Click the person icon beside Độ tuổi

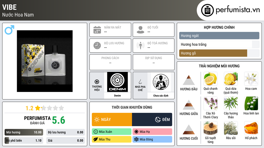(141, 30)
